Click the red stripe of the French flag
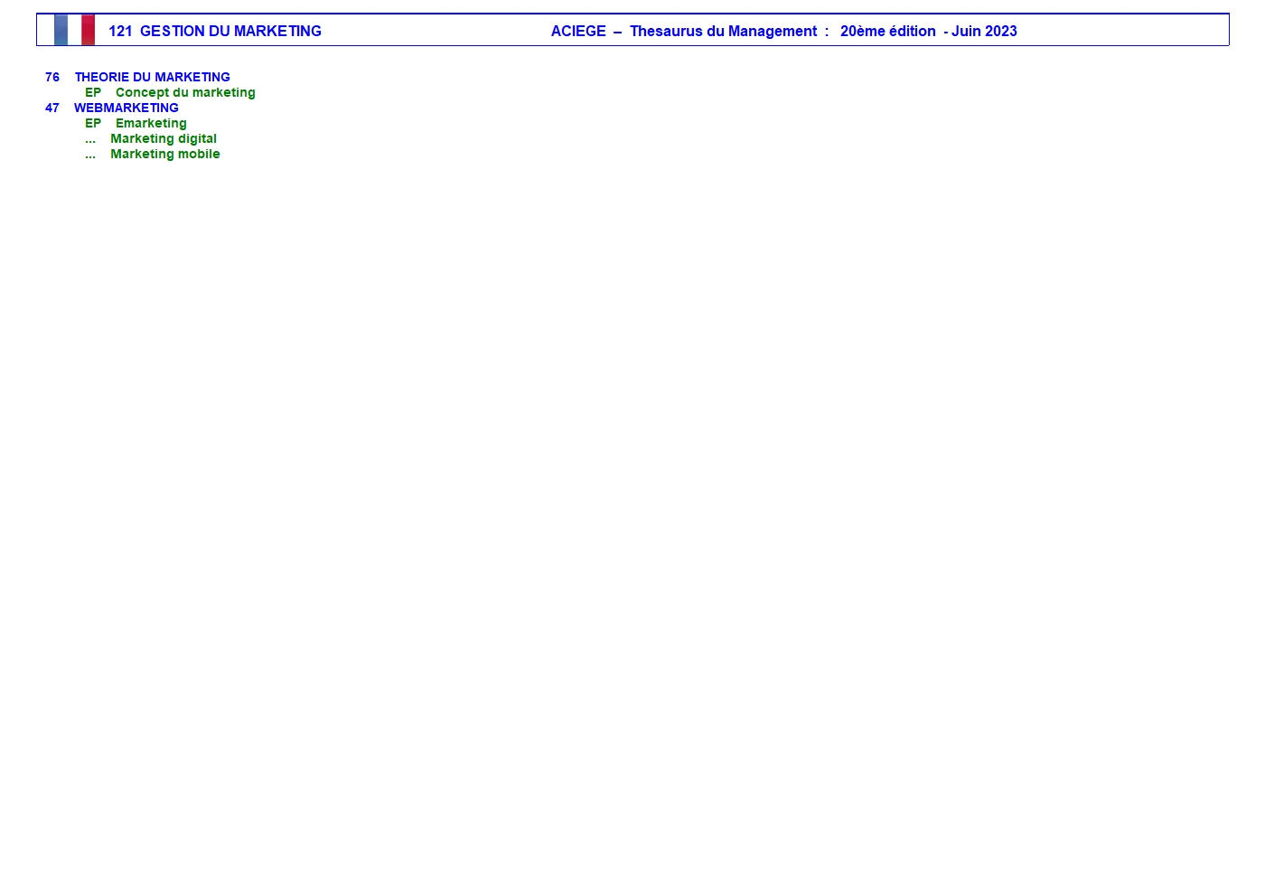The height and width of the screenshot is (886, 1274). tap(88, 30)
